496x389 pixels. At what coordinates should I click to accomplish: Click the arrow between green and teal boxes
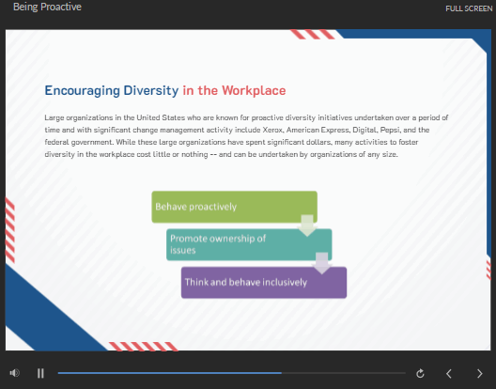click(x=307, y=226)
